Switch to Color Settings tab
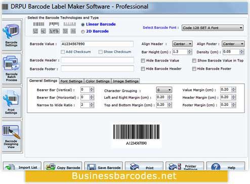 coord(98,81)
